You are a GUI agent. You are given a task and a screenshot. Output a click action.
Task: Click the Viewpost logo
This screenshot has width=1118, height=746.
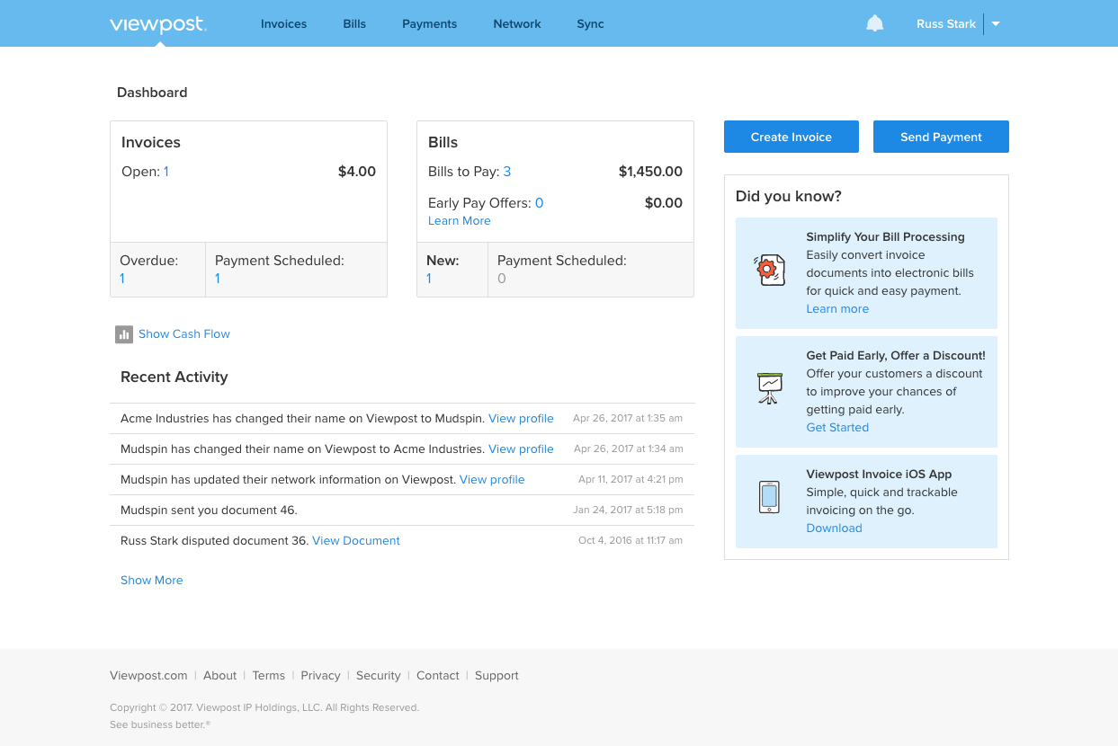click(x=158, y=24)
